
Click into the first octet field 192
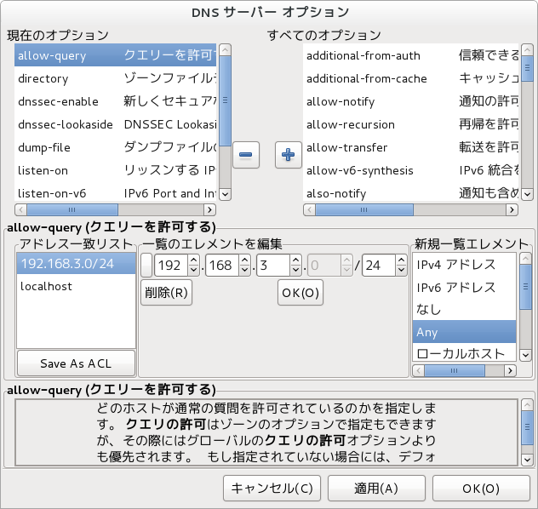point(169,266)
